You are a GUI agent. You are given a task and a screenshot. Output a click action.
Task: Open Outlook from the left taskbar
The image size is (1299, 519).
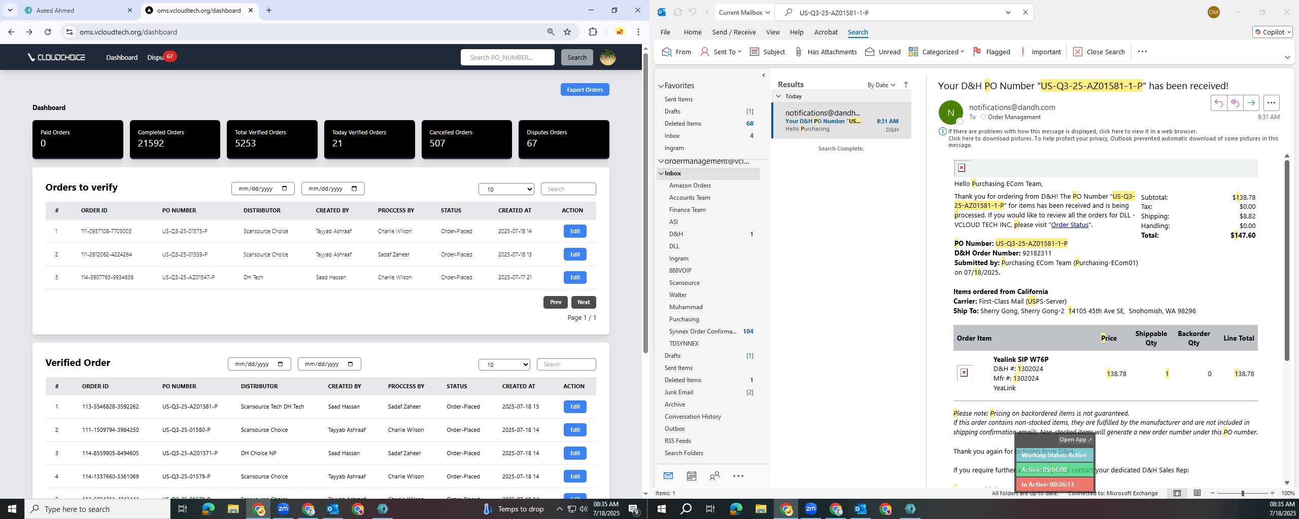coord(333,509)
